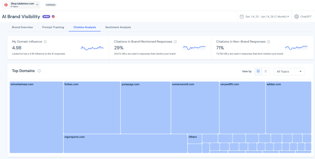Click the calendar icon in date selector

pos(242,17)
